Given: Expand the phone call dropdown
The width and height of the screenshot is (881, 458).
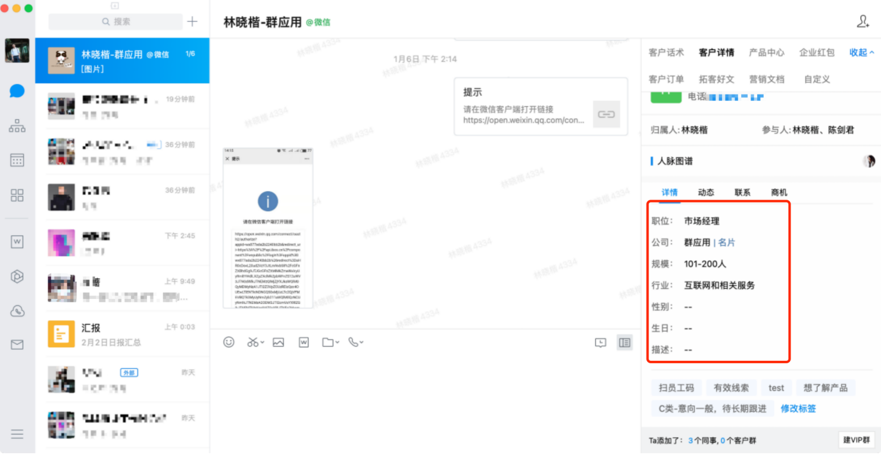Looking at the screenshot, I should [x=355, y=342].
